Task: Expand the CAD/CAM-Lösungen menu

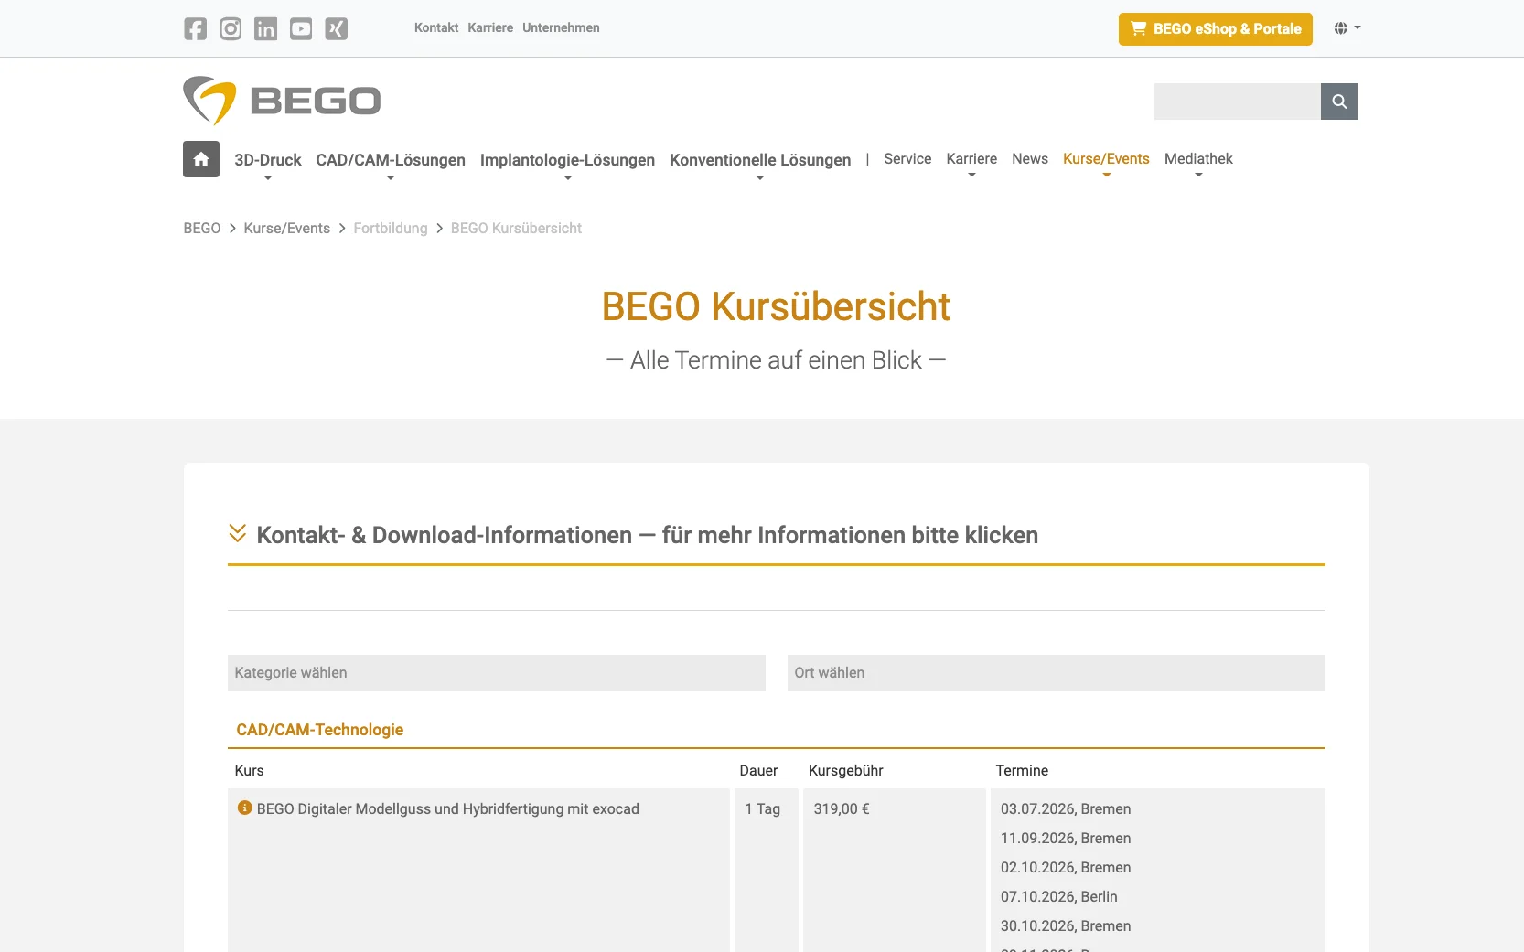Action: click(x=391, y=161)
